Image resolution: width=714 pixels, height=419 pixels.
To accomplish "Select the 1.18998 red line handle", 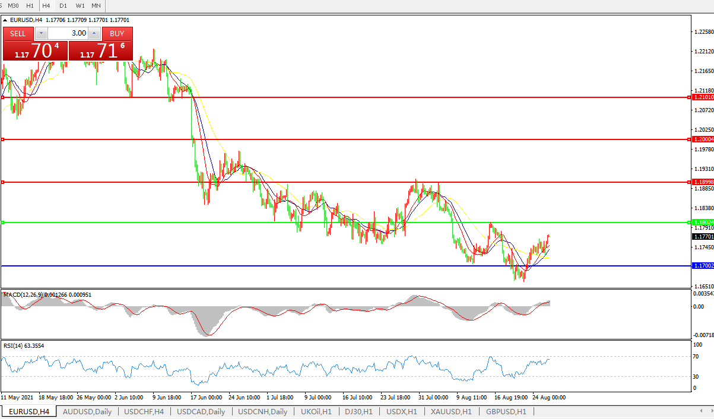I will tap(3, 182).
